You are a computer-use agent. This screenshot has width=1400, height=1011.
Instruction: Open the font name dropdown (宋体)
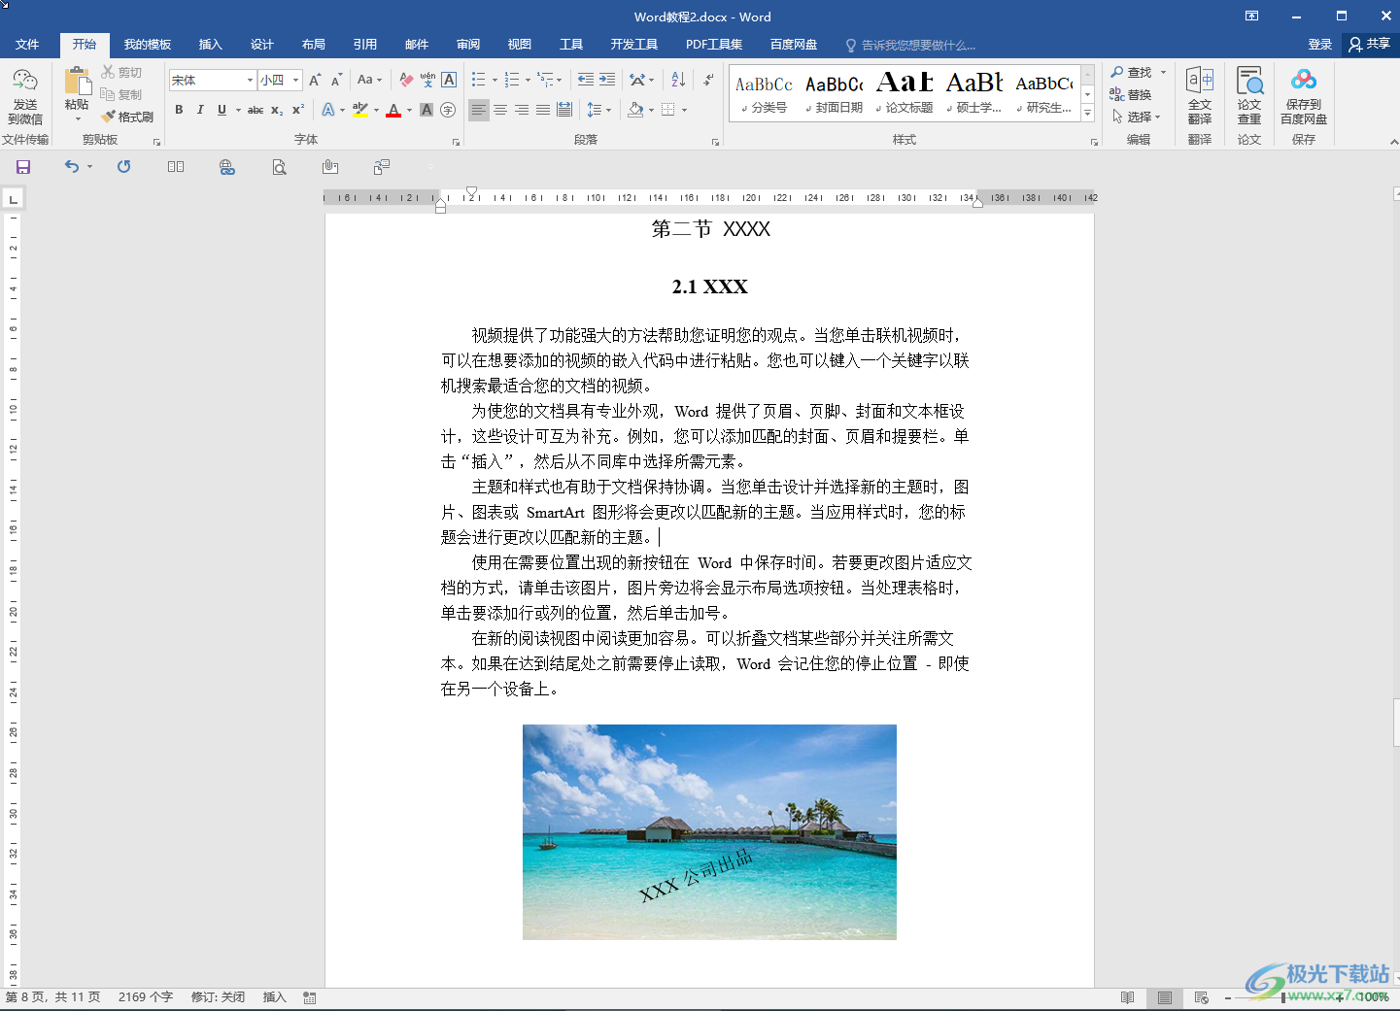pyautogui.click(x=250, y=80)
